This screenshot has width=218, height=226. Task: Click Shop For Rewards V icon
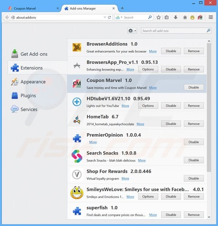point(77,174)
